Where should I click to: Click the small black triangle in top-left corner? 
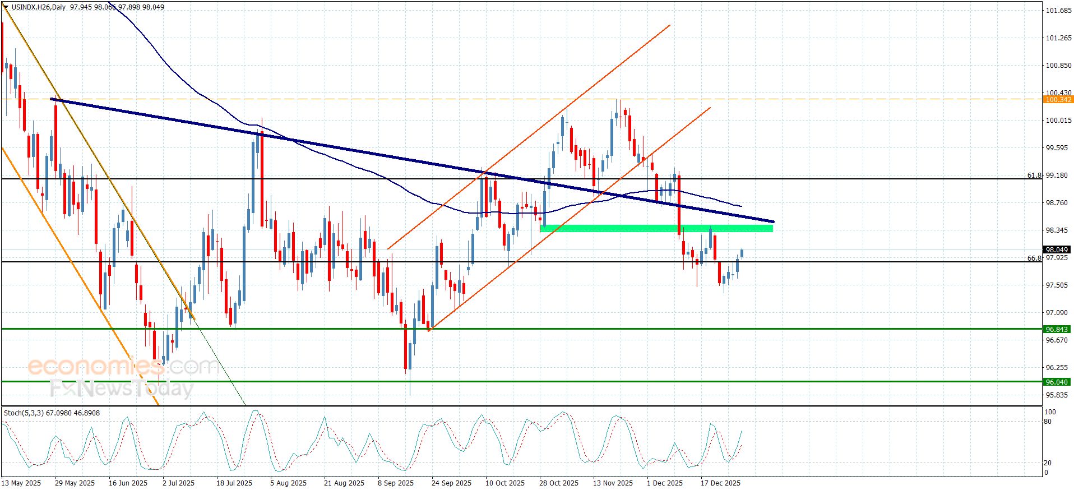(6, 7)
